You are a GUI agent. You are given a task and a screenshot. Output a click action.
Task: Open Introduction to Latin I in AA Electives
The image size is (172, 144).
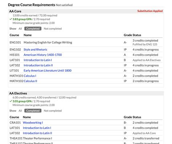[x=37, y=128]
